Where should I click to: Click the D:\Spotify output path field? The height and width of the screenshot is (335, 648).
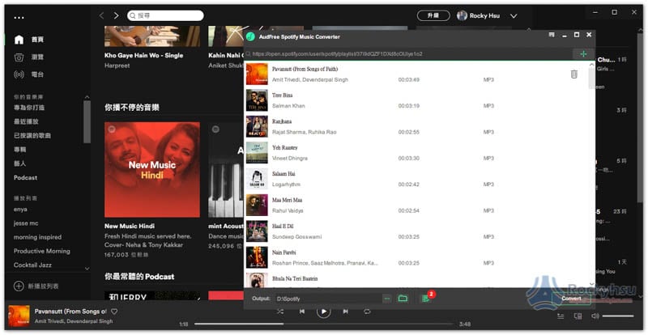coord(329,299)
